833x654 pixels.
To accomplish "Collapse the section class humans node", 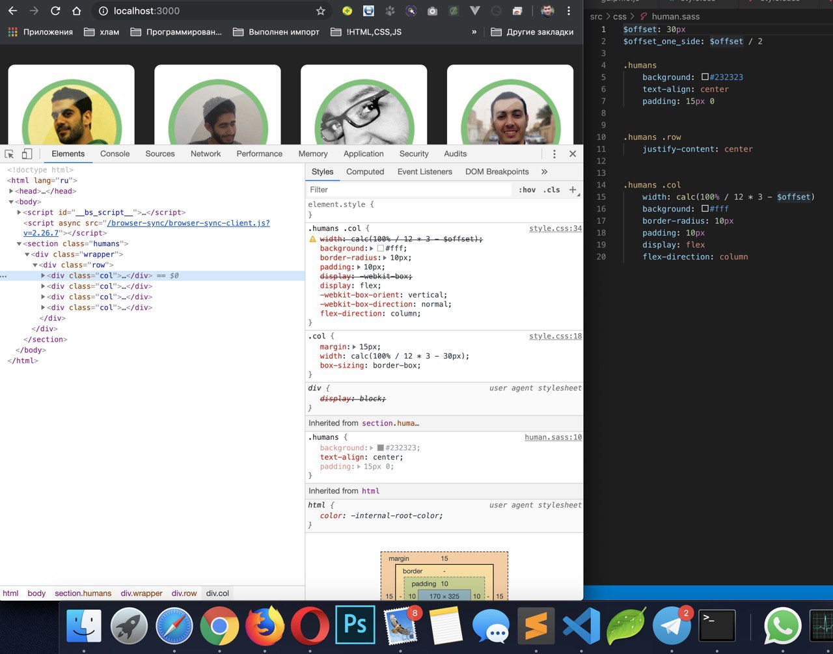I will tap(20, 244).
